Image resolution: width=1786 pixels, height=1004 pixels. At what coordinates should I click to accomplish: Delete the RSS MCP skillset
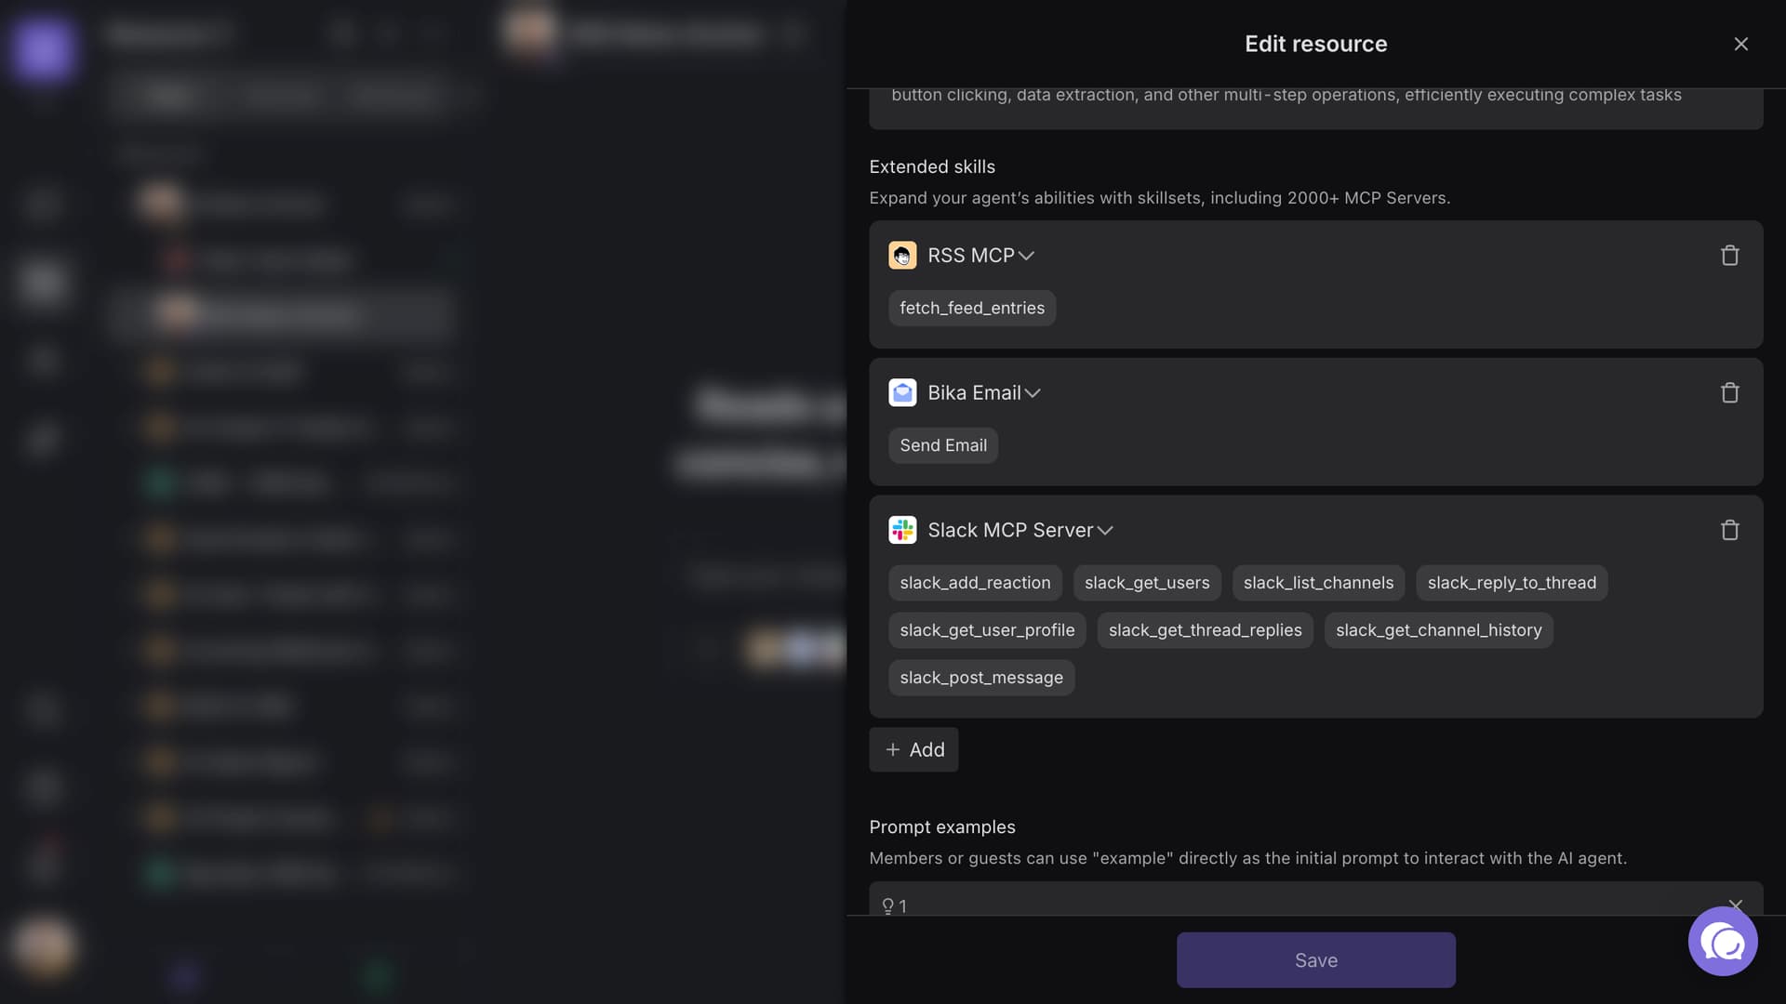coord(1729,256)
